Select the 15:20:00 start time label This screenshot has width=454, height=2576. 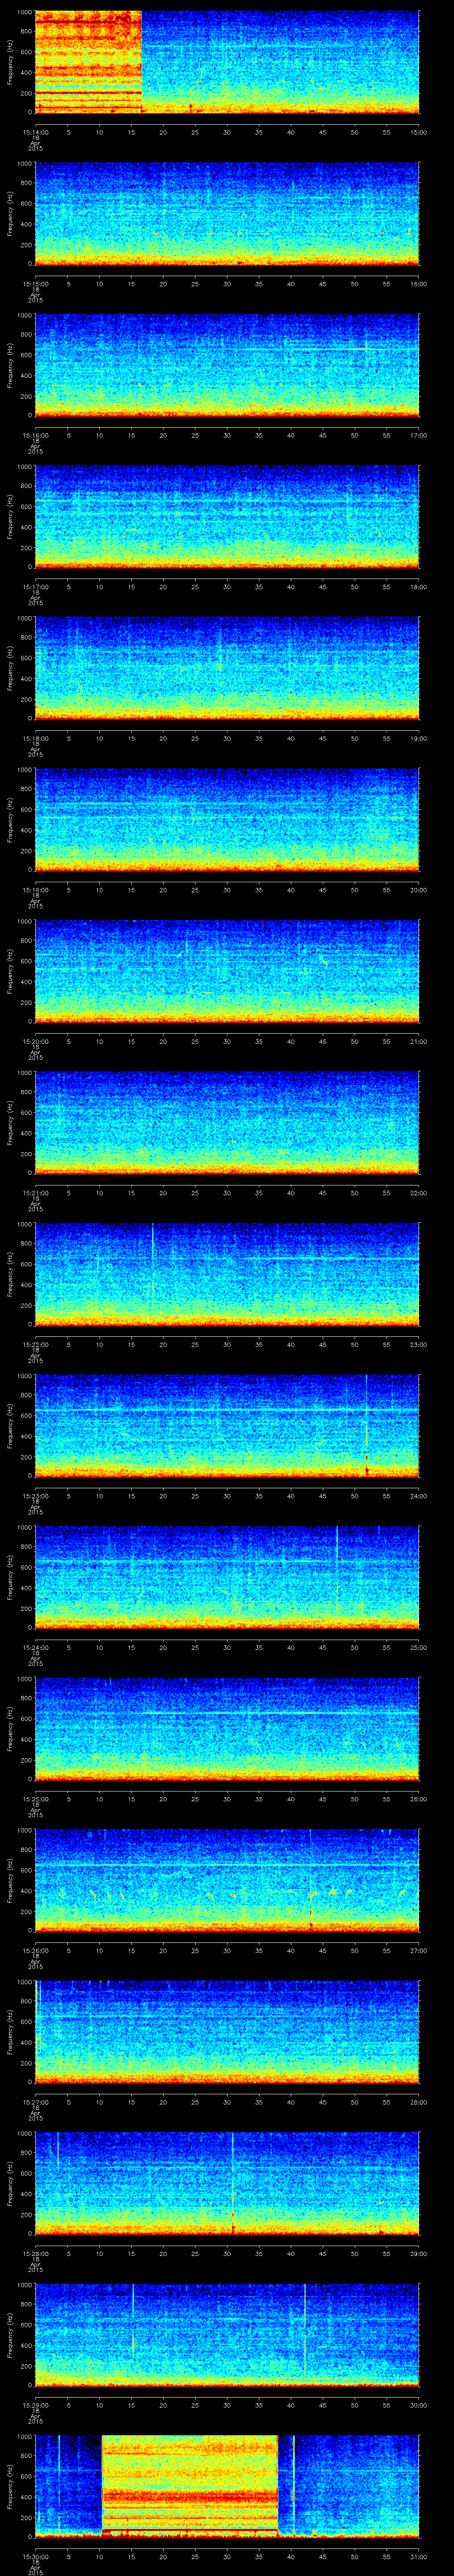(x=35, y=1041)
